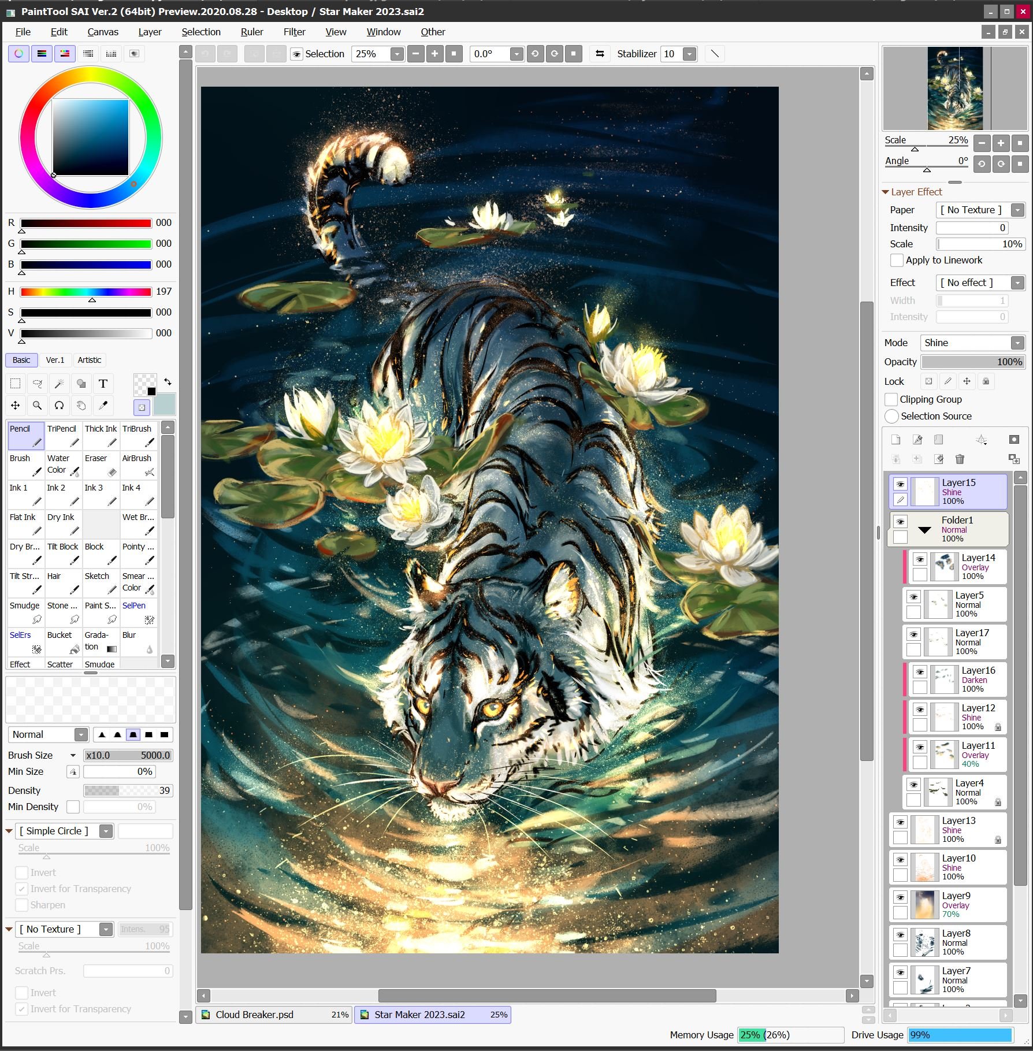Show the RGB slider panel

42,54
